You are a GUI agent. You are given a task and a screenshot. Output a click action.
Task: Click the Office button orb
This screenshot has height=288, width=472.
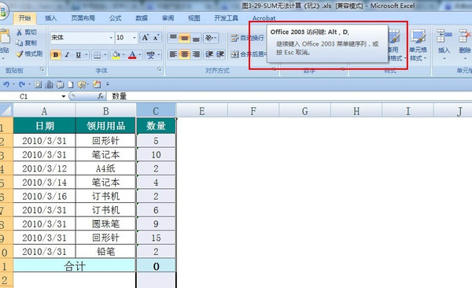(x=2, y=12)
